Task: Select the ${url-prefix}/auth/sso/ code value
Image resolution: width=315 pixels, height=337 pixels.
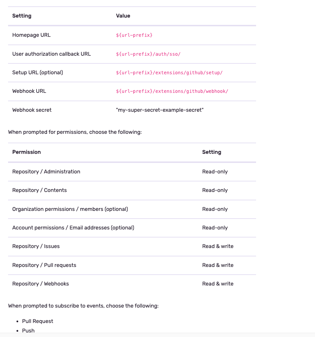Action: point(148,54)
